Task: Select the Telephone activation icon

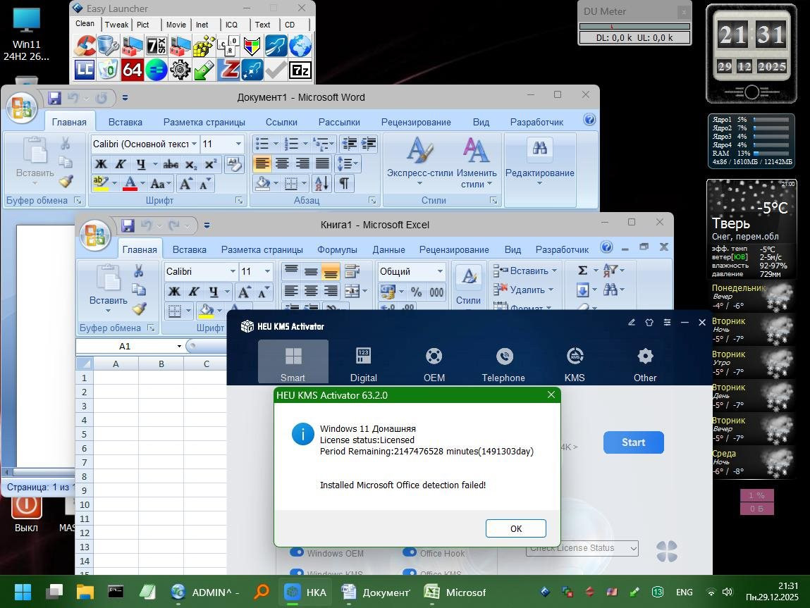Action: [x=503, y=356]
